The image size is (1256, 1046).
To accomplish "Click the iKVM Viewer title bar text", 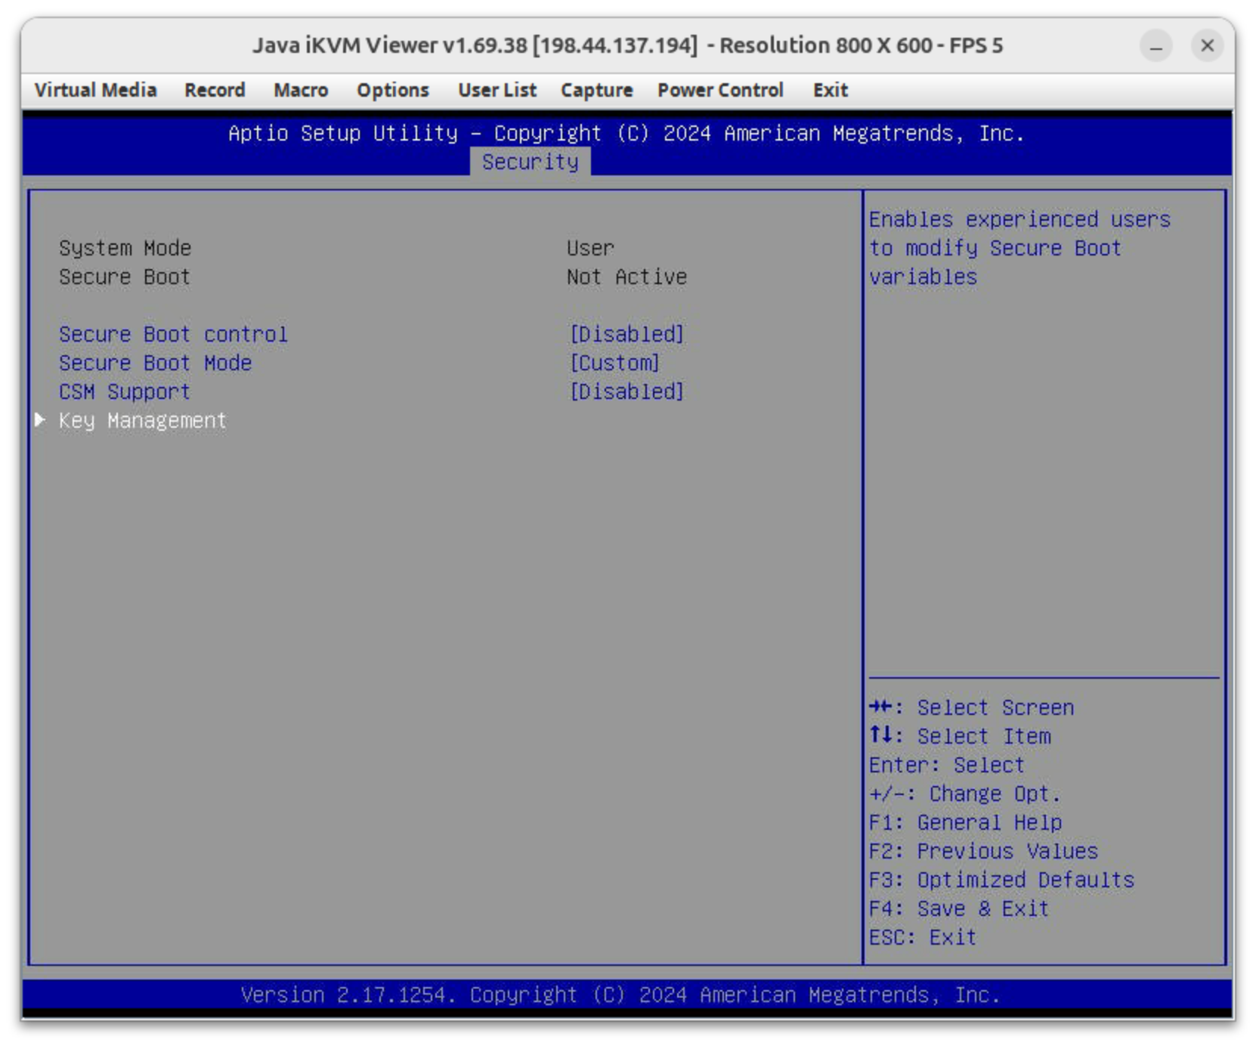I will [x=627, y=45].
